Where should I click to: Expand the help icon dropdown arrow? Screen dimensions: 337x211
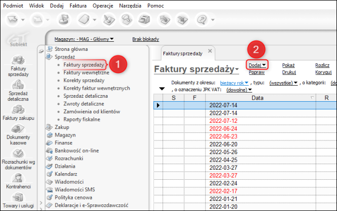[213, 20]
